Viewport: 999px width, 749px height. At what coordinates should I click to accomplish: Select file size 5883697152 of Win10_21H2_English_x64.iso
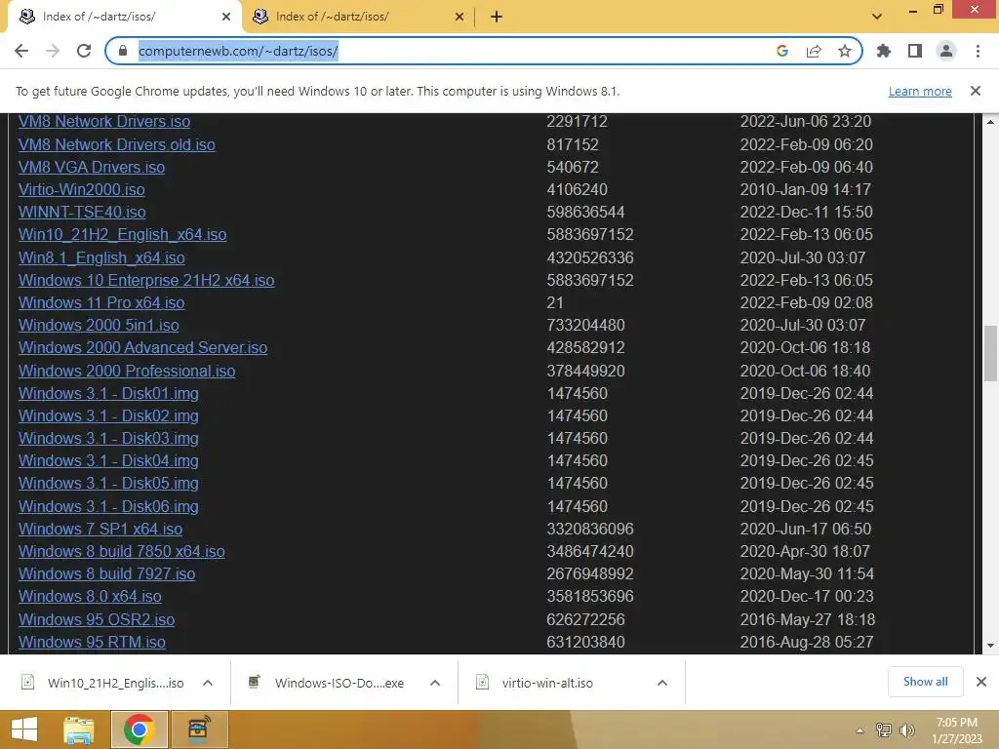pyautogui.click(x=590, y=234)
